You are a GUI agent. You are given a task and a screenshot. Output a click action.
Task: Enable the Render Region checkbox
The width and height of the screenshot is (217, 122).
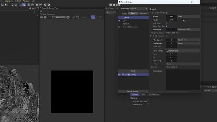166,36
